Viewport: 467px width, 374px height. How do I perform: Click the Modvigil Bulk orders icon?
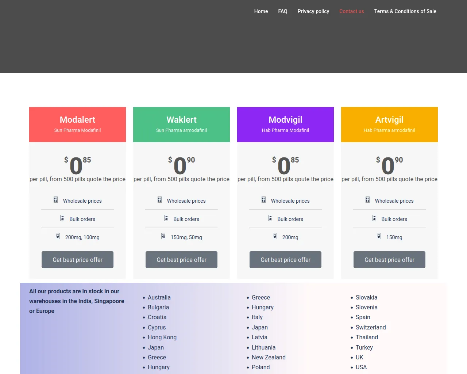[270, 218]
